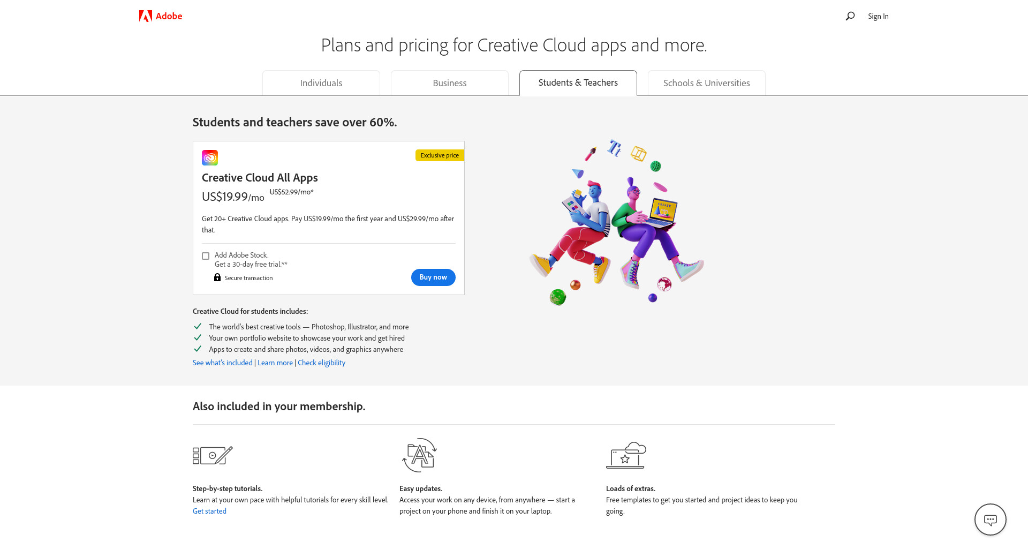The height and width of the screenshot is (557, 1028).
Task: Switch to the Business tab
Action: tap(450, 83)
